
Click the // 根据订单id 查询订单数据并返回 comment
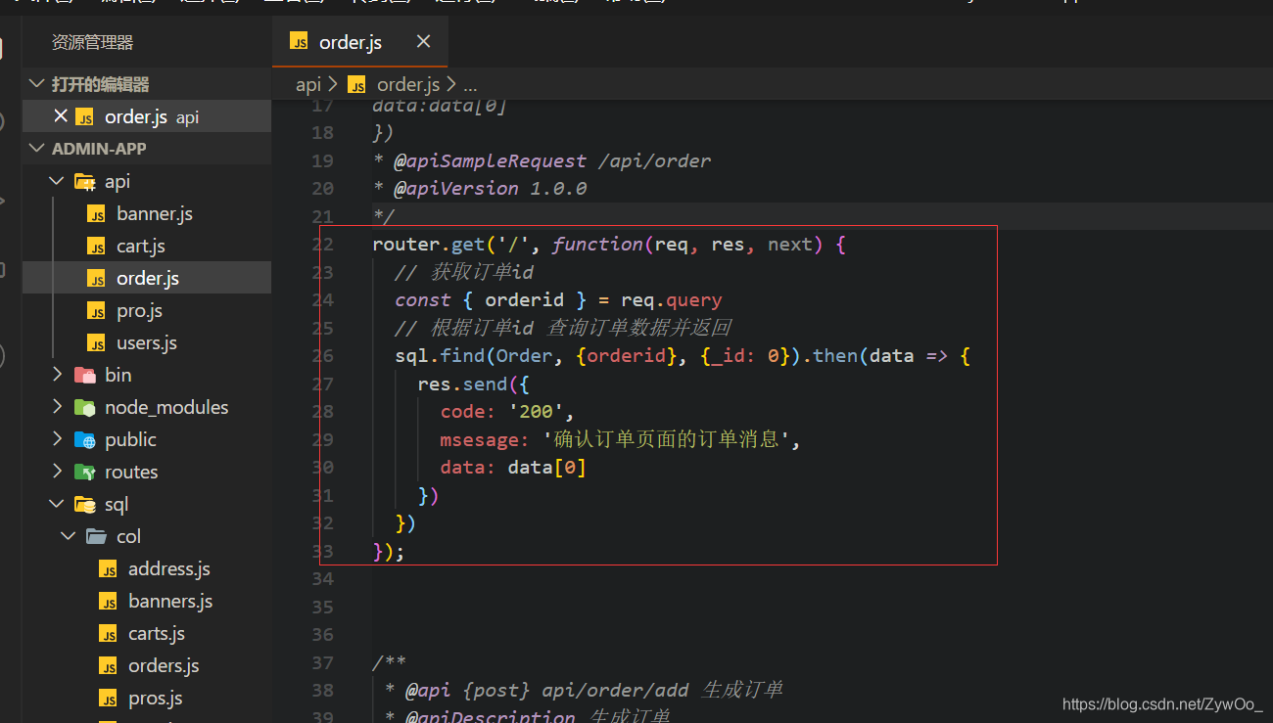(x=563, y=328)
